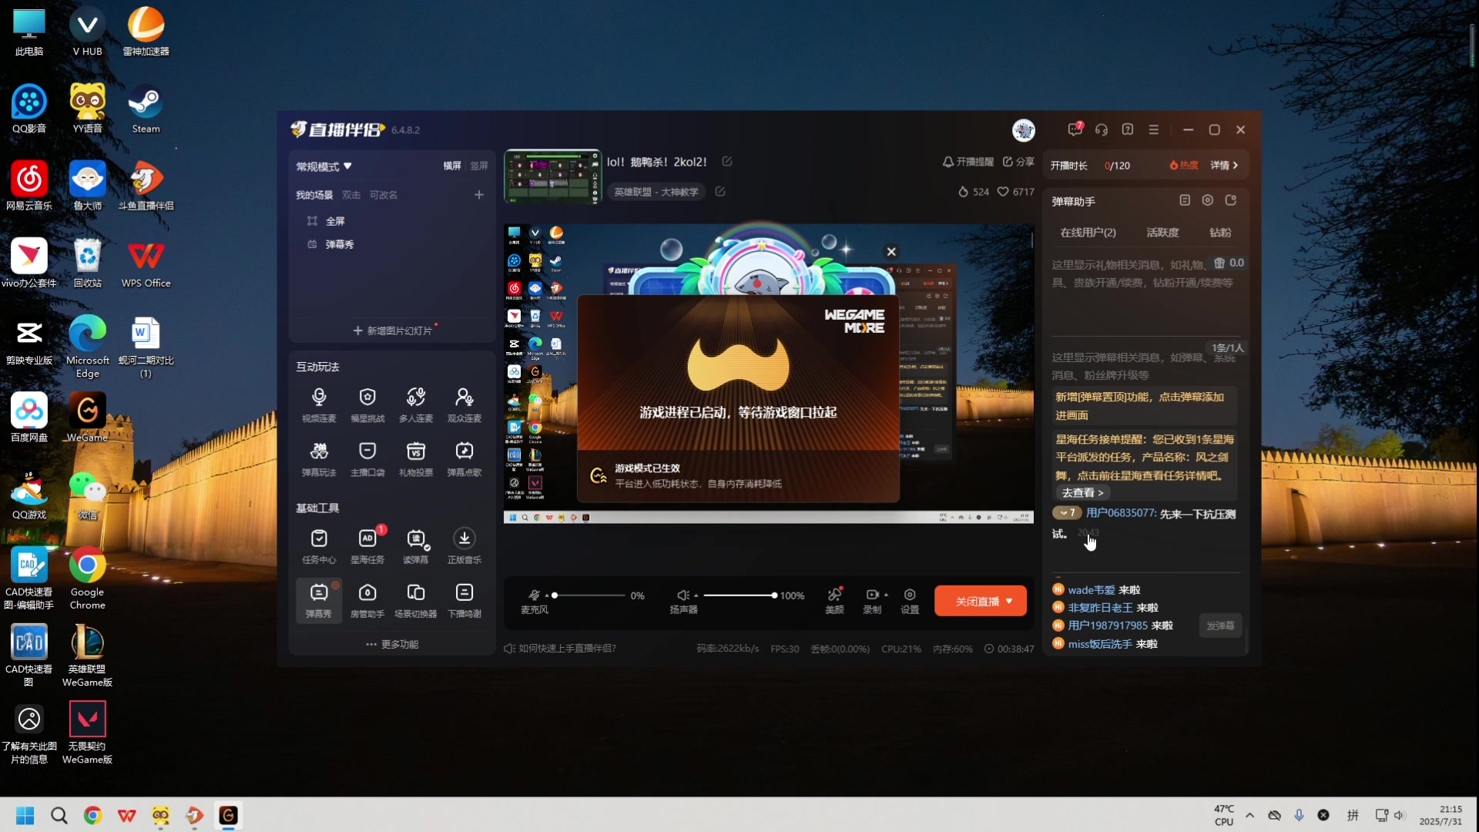Screen dimensions: 1479x832
Task: Open 如何快速上手直播伴侣 help link
Action: (x=560, y=648)
